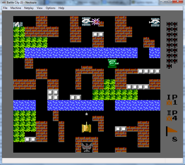Open the Netplay menu

(29, 8)
